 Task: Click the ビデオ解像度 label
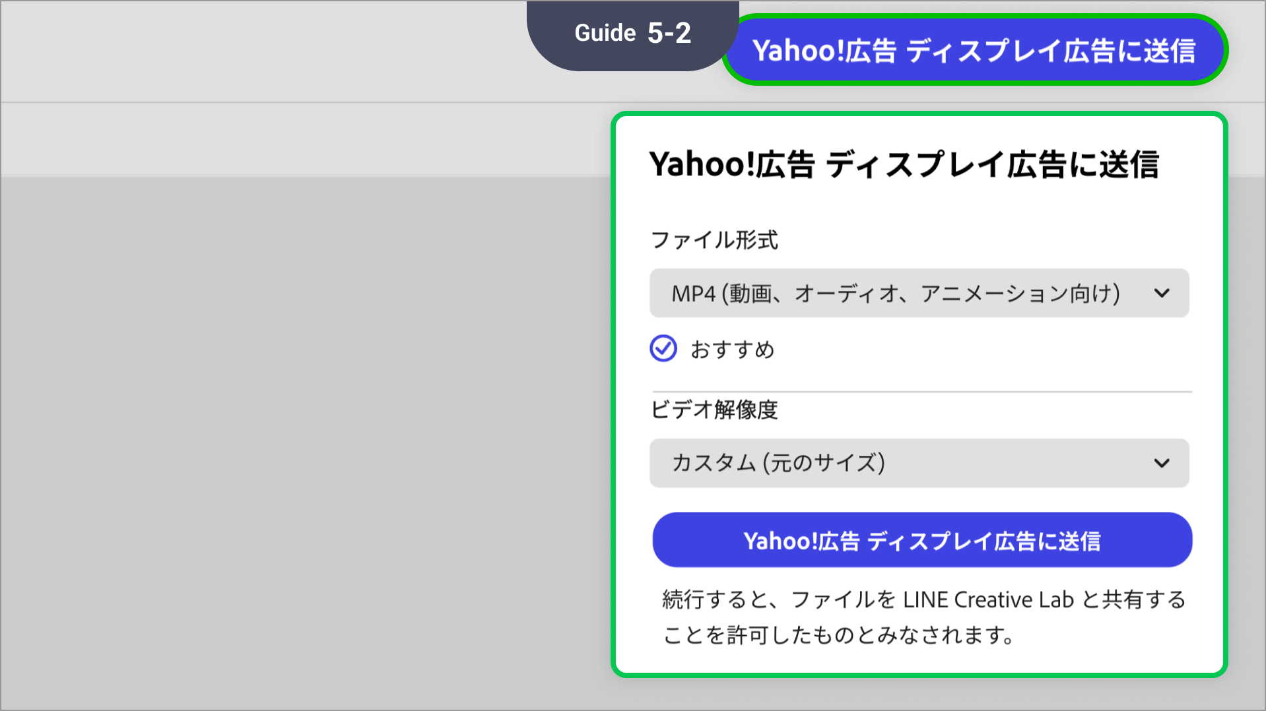coord(714,410)
